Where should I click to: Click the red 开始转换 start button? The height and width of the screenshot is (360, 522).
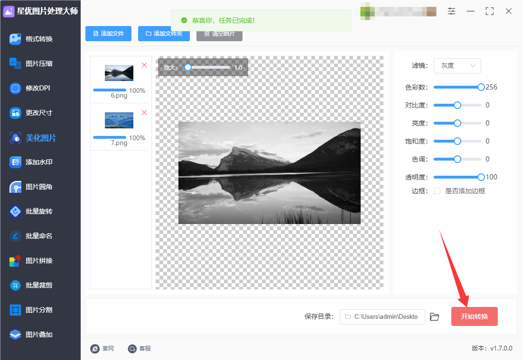coord(475,316)
